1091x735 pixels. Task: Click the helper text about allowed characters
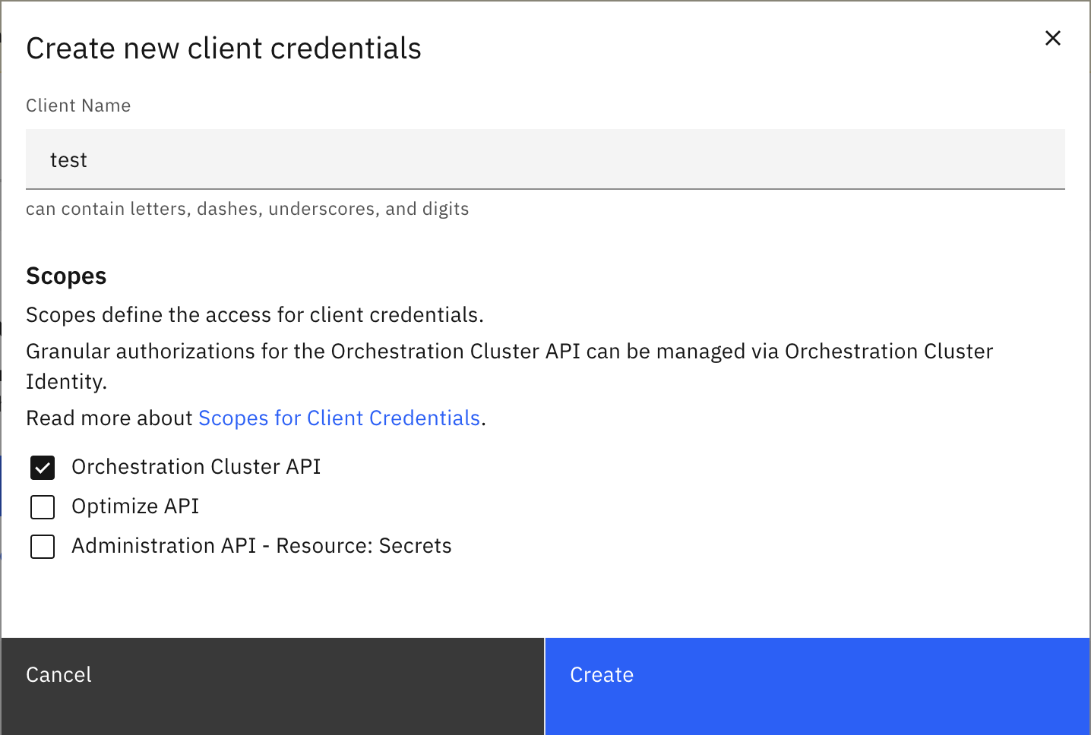pyautogui.click(x=247, y=209)
